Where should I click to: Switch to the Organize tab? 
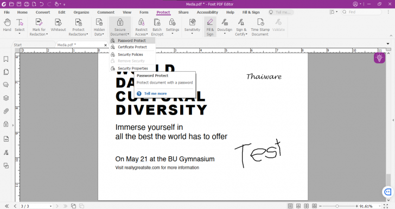[81, 12]
